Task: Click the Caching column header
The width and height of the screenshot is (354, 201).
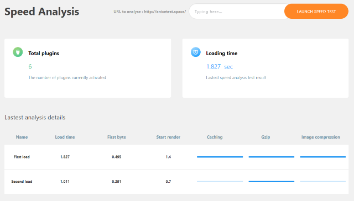Action: pyautogui.click(x=215, y=137)
